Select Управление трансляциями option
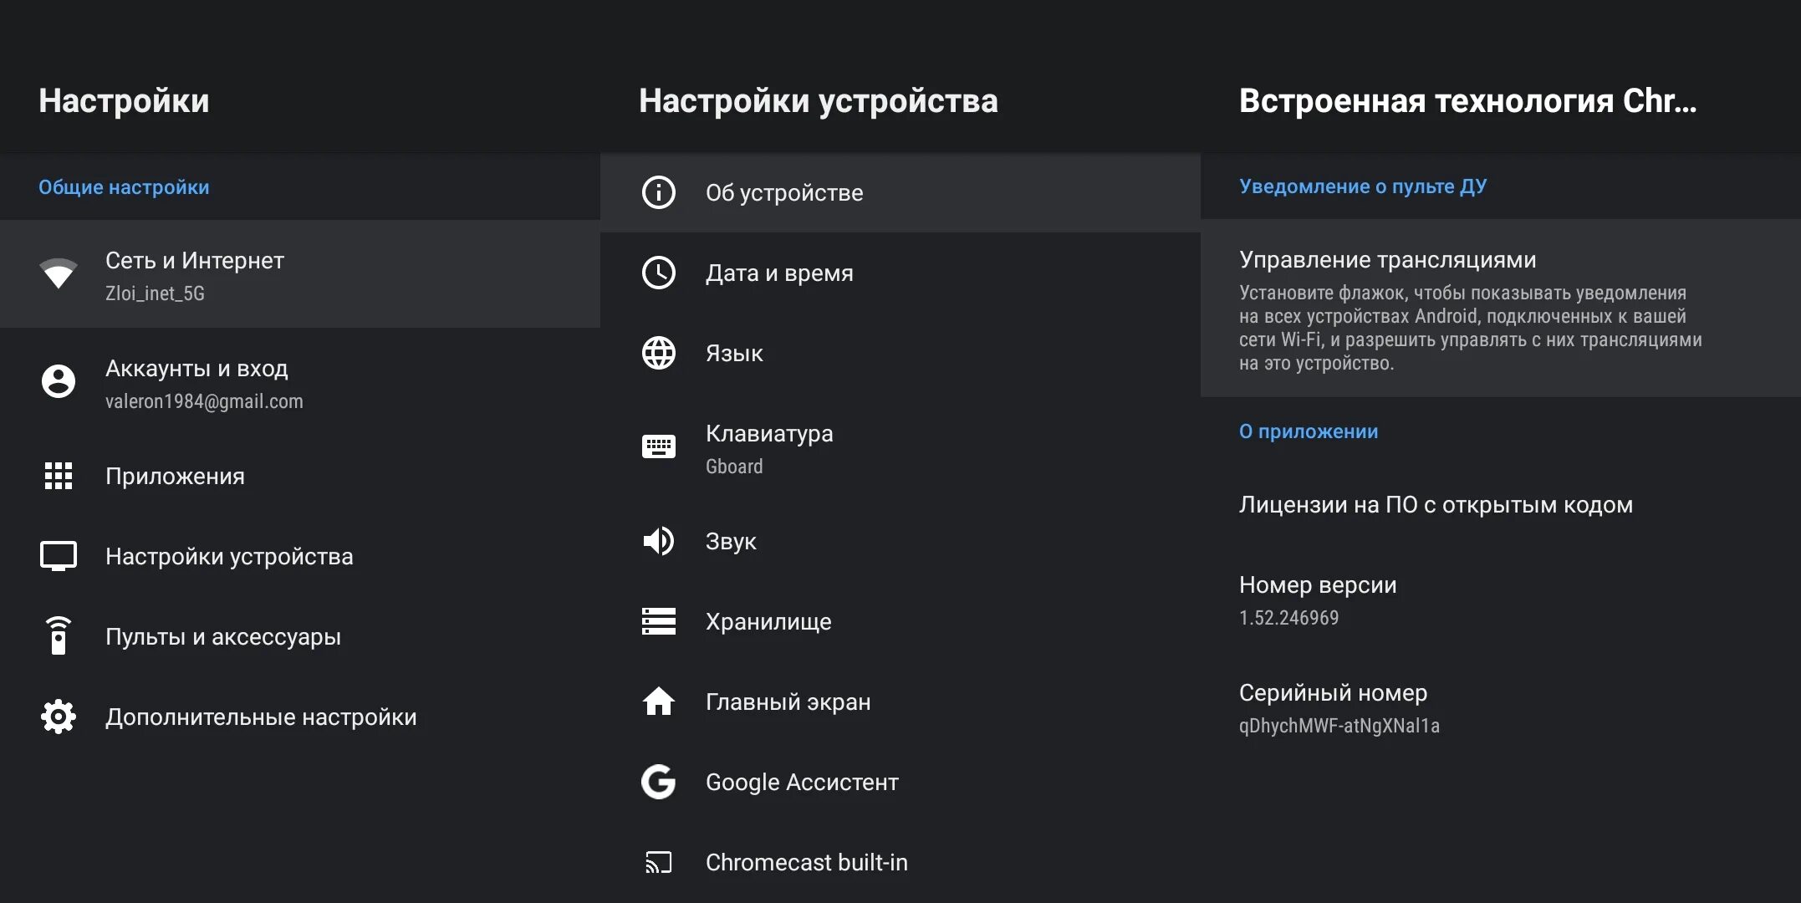This screenshot has height=903, width=1801. tap(1501, 308)
